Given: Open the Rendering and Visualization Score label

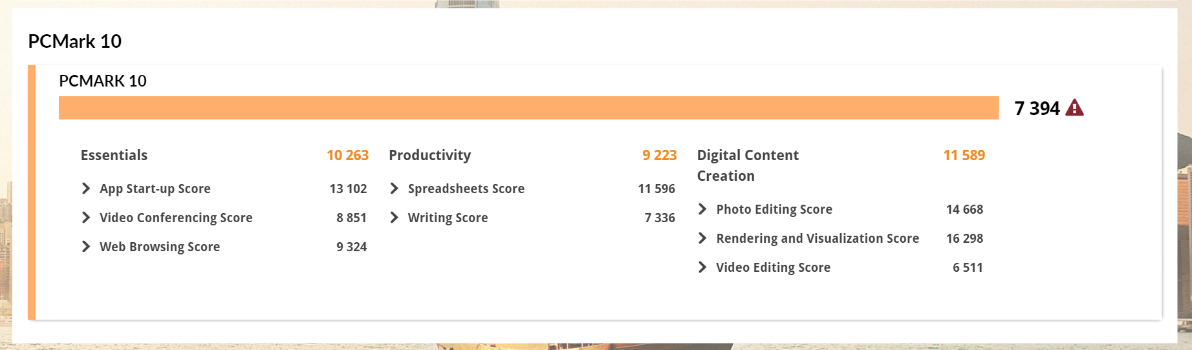Looking at the screenshot, I should [x=818, y=238].
